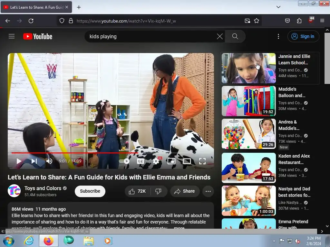
Task: Expand the description with ...more
Action: point(179,228)
